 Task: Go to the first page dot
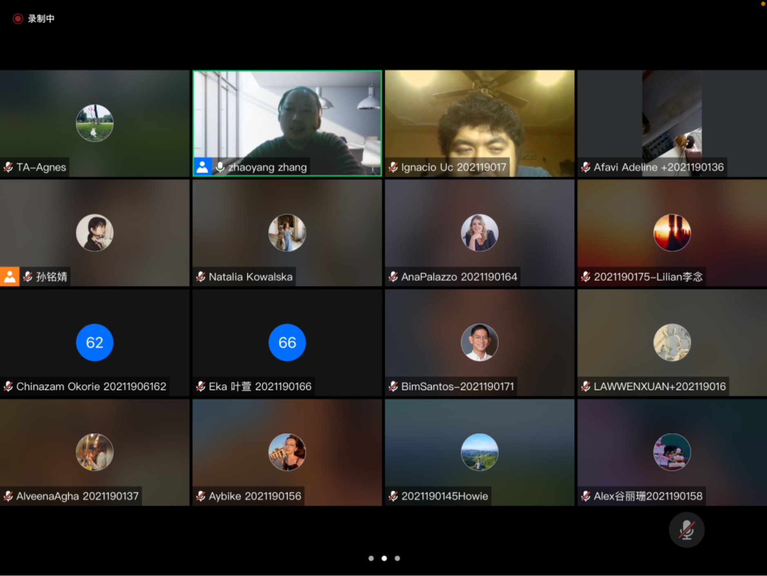click(x=371, y=558)
